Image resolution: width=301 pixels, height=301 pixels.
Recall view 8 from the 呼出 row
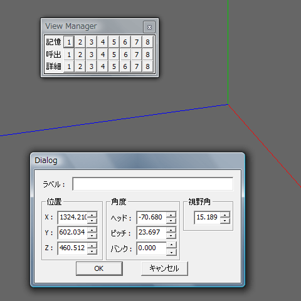pos(148,55)
